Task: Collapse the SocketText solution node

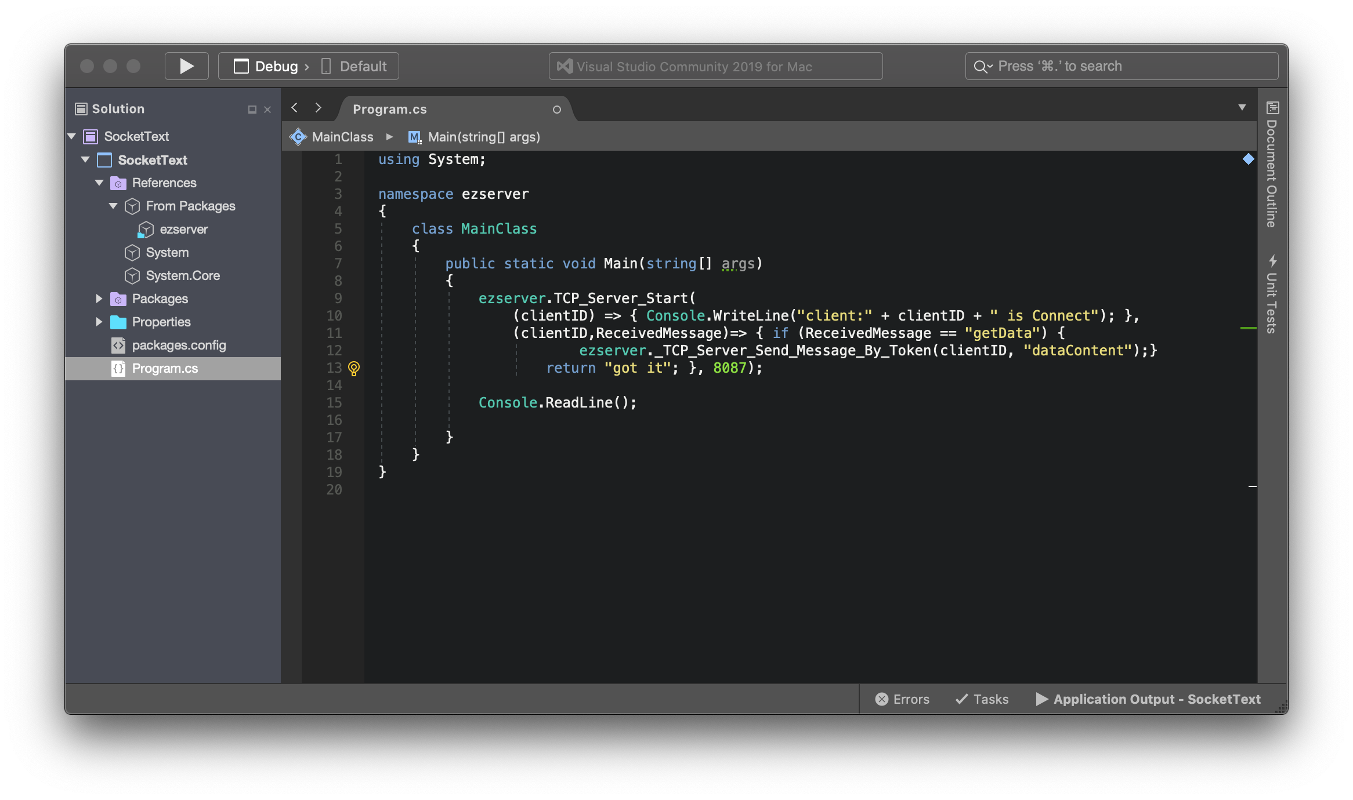Action: [x=72, y=137]
